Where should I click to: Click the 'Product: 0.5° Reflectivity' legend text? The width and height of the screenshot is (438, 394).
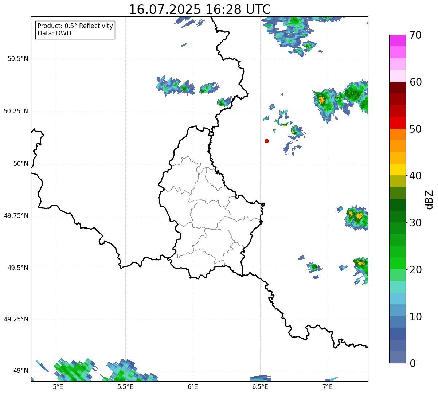coord(75,26)
